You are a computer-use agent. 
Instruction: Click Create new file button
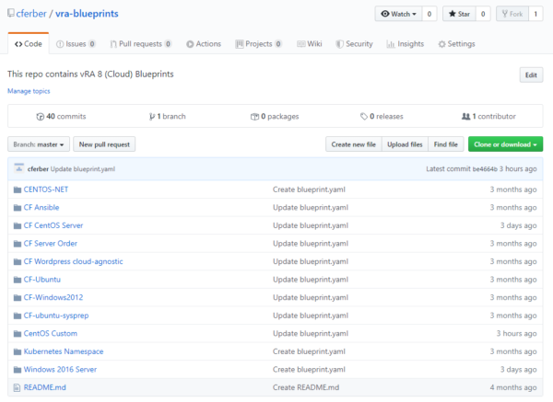(x=353, y=144)
